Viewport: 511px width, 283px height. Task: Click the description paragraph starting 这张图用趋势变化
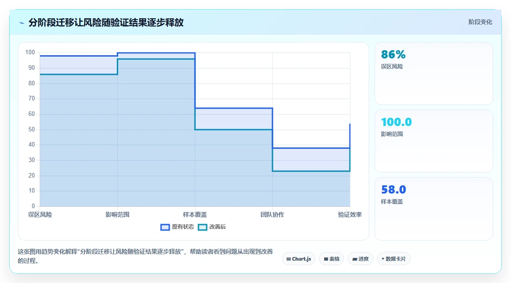point(145,256)
